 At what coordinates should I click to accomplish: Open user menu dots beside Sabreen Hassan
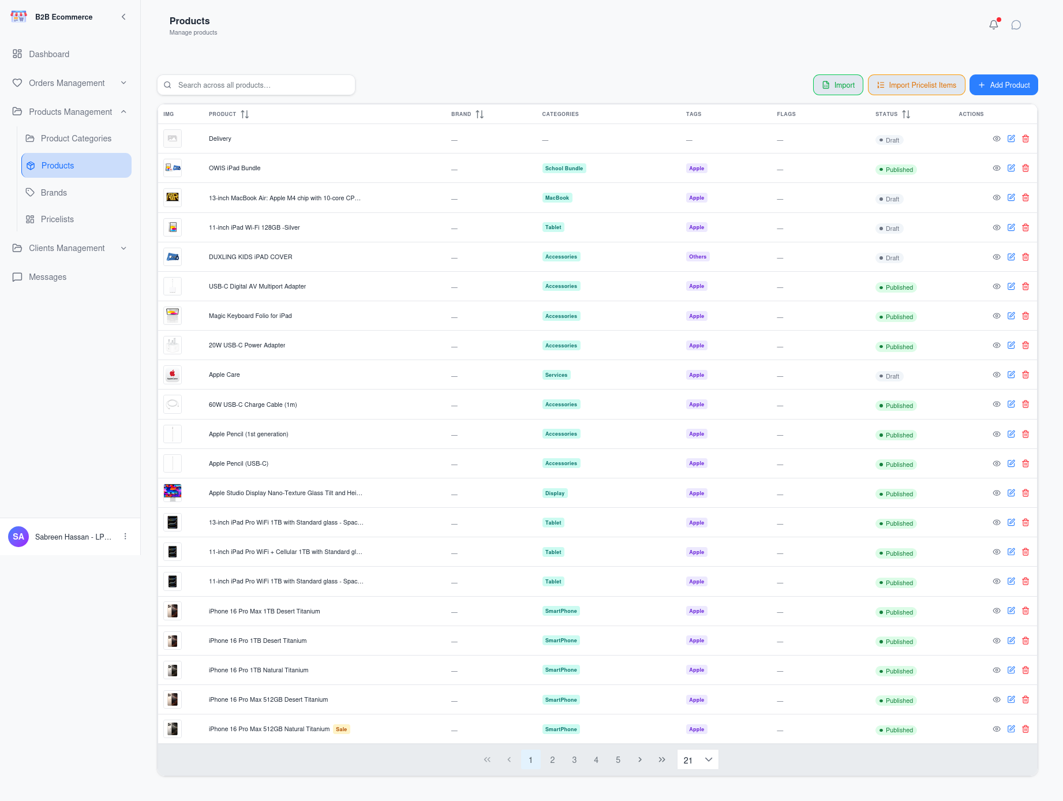tap(125, 537)
